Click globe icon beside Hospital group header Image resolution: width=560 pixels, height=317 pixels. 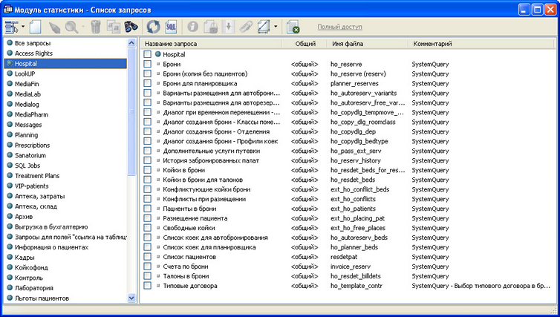pos(158,54)
